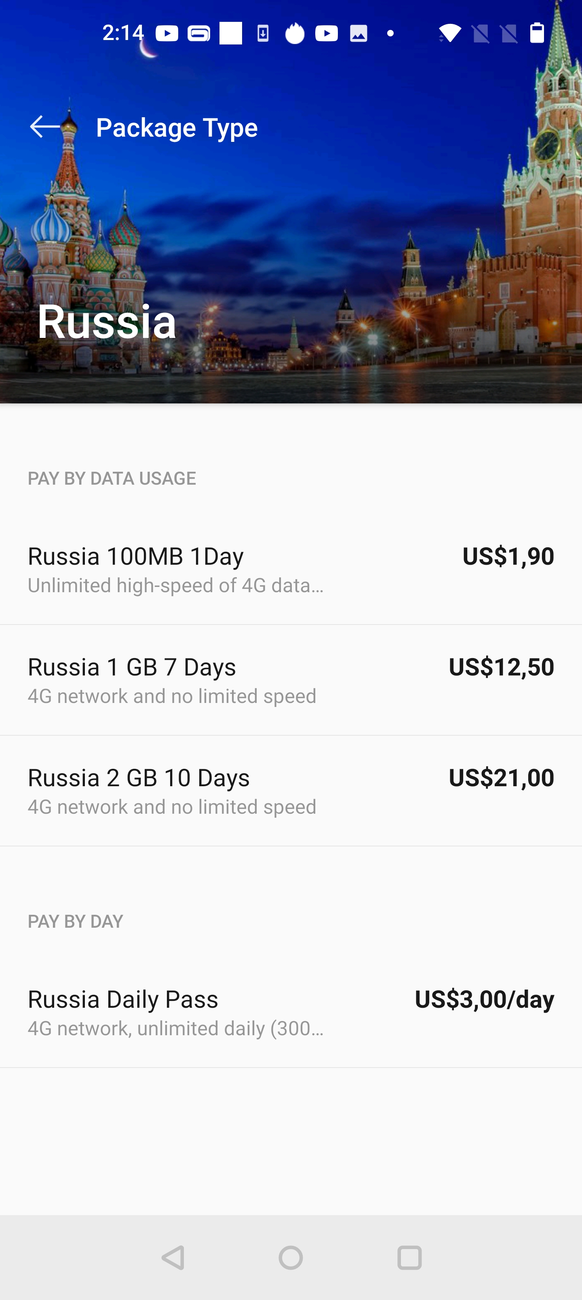Viewport: 582px width, 1300px height.
Task: Tap the battery icon in status bar
Action: click(x=537, y=33)
